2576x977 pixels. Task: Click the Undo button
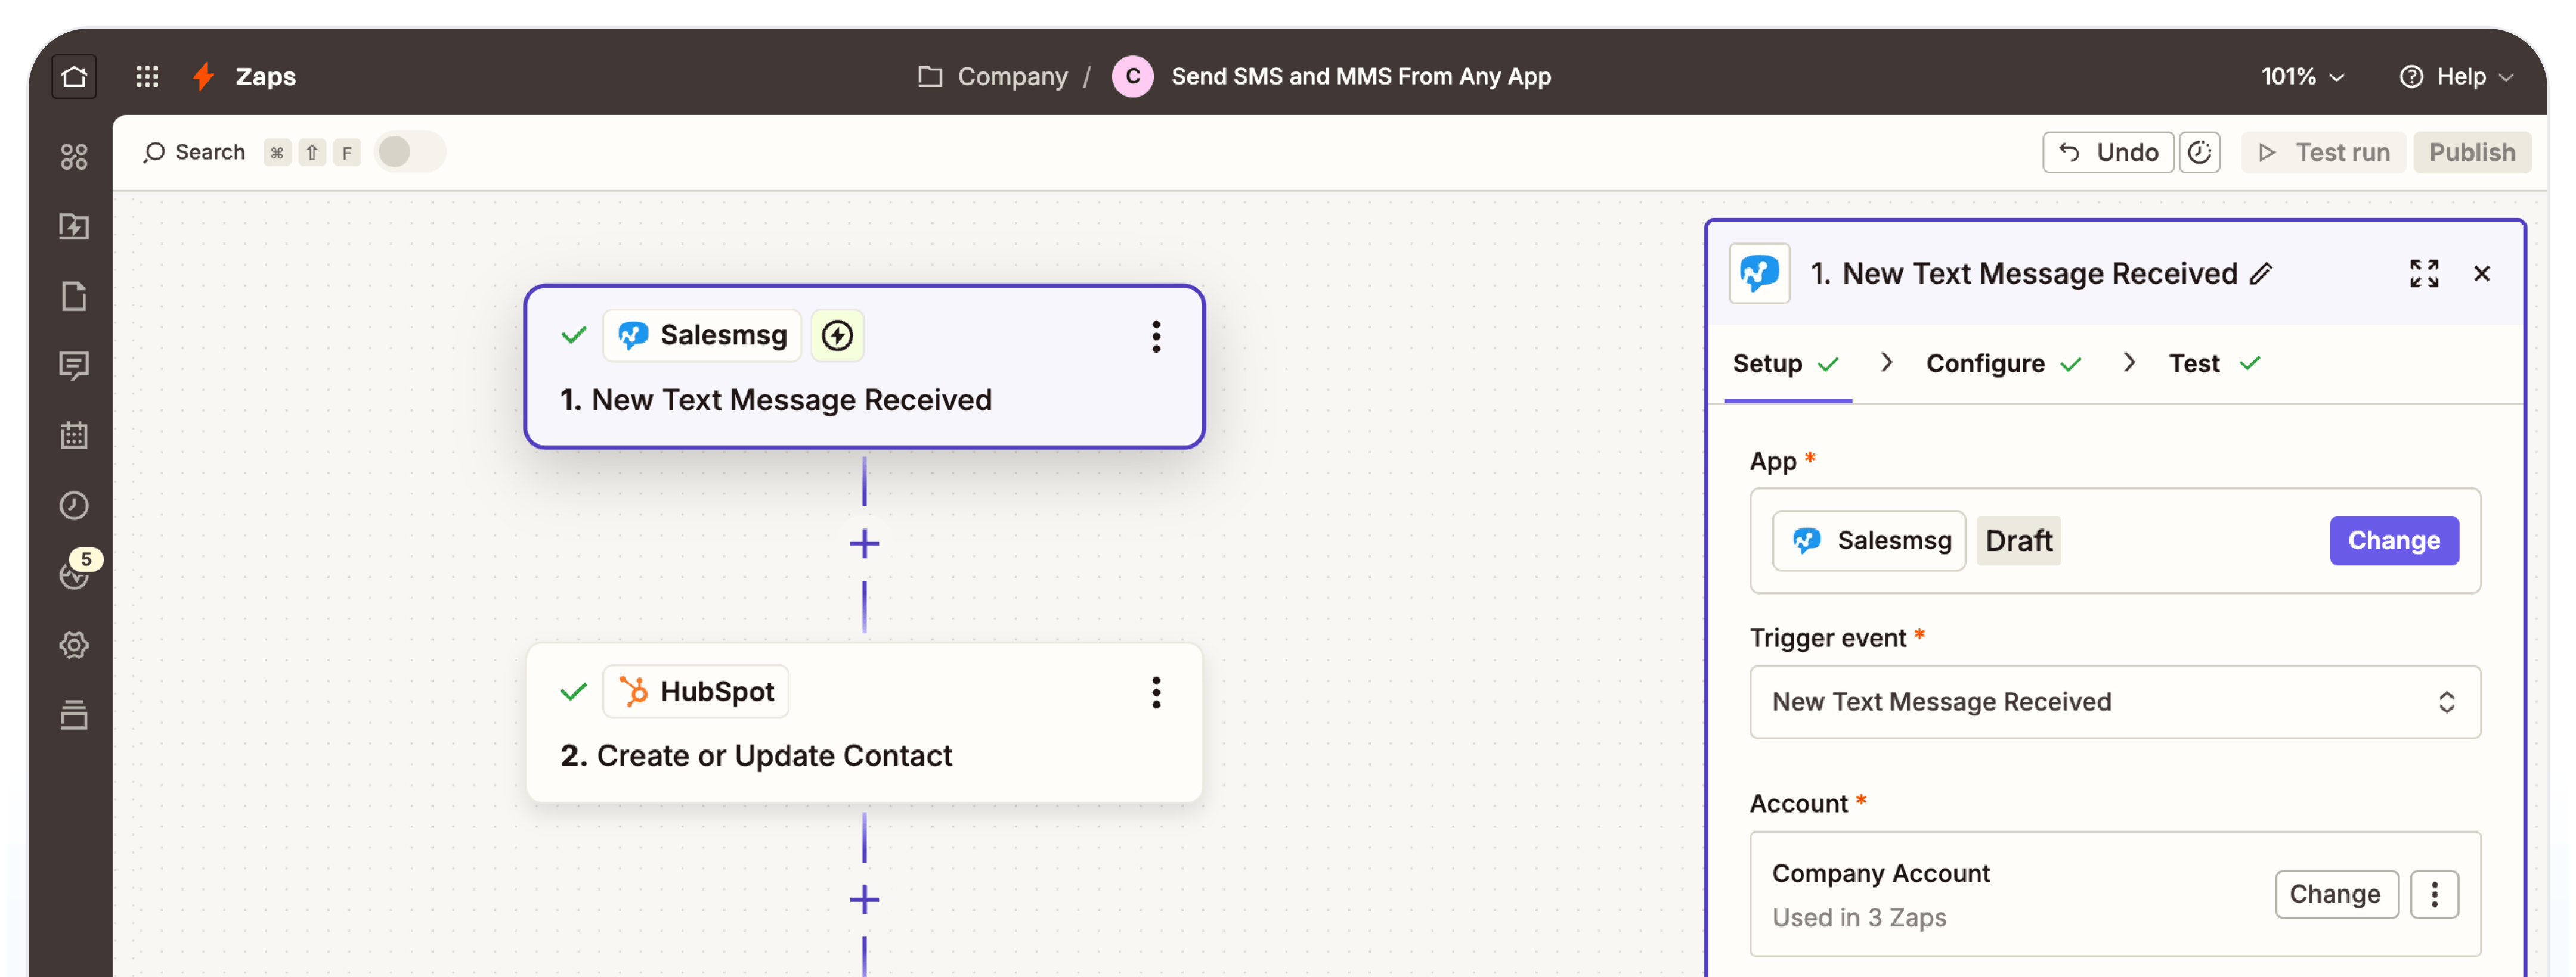tap(2107, 152)
